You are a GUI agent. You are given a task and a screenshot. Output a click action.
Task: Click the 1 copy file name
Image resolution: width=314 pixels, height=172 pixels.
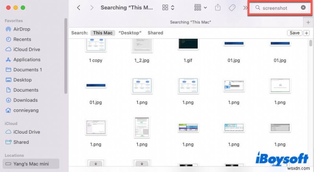[x=96, y=60]
